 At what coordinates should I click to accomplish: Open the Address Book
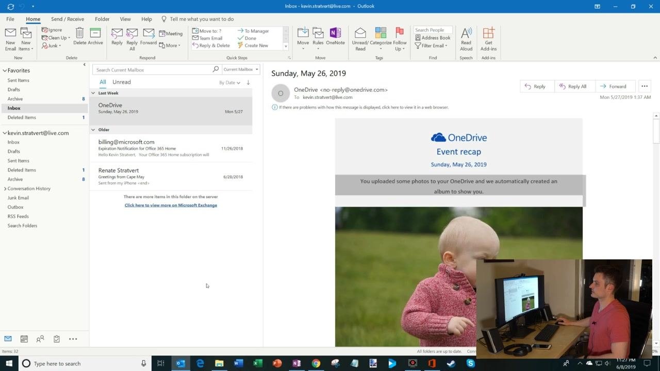pyautogui.click(x=432, y=38)
